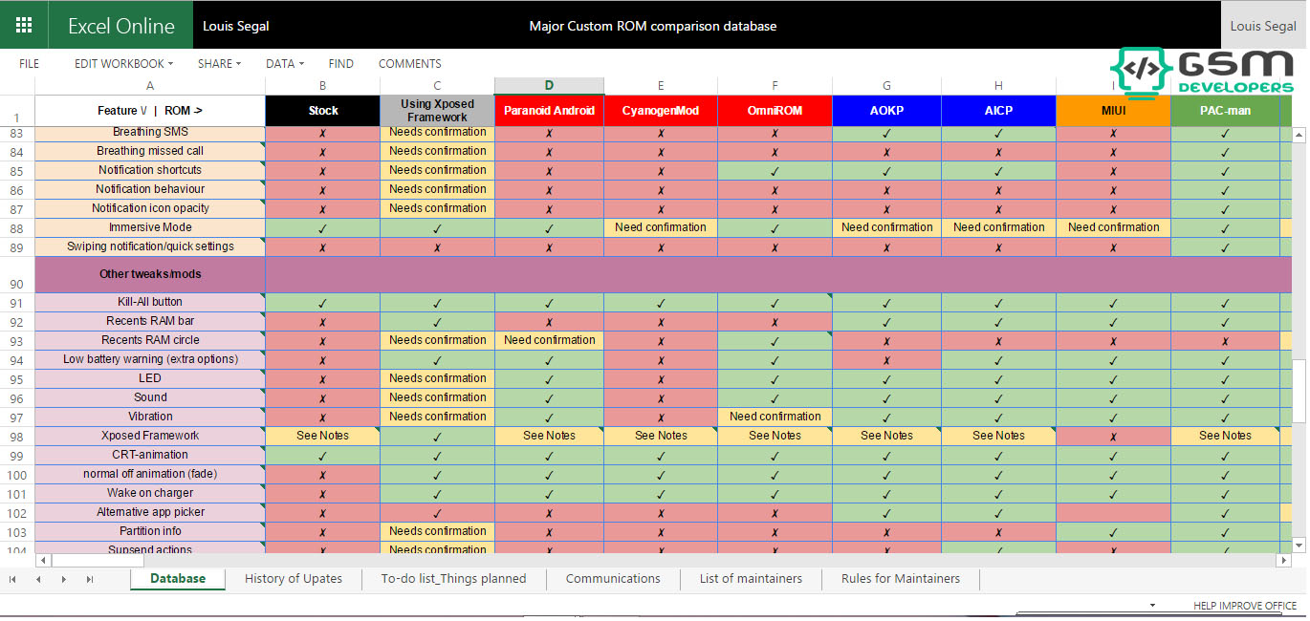The height and width of the screenshot is (621, 1310).
Task: Open the Rules for Maintainers tab
Action: (x=901, y=579)
